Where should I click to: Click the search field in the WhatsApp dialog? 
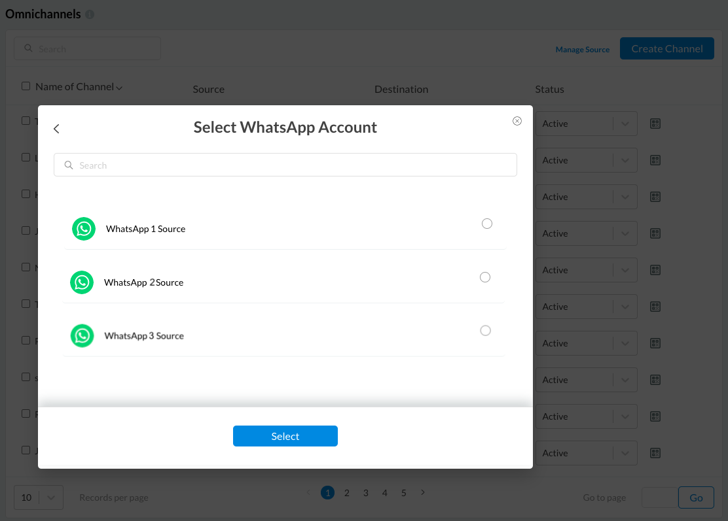285,165
